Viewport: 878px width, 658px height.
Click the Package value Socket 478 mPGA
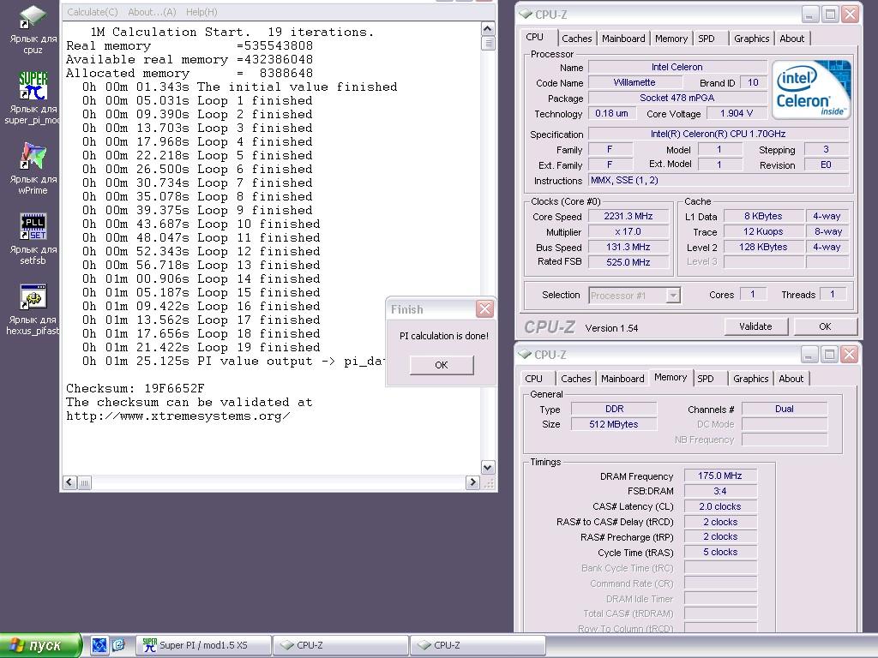(x=677, y=98)
